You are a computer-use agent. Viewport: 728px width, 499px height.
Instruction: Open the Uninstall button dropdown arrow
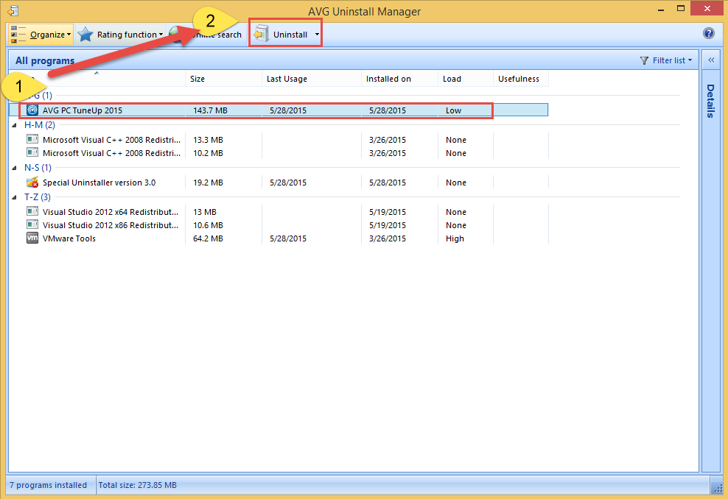point(317,35)
